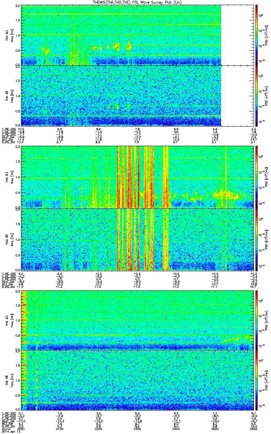Screen dimensions: 271x434
Task: Click the color bar beside THA BL panel
Action: (x=257, y=35)
